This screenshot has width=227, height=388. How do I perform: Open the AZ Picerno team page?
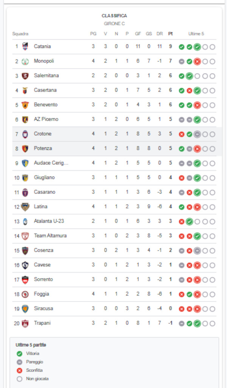[x=46, y=119]
